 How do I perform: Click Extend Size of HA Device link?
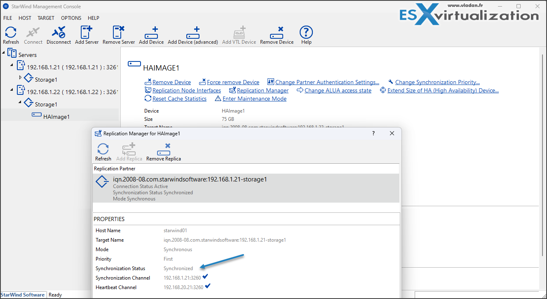pyautogui.click(x=443, y=90)
